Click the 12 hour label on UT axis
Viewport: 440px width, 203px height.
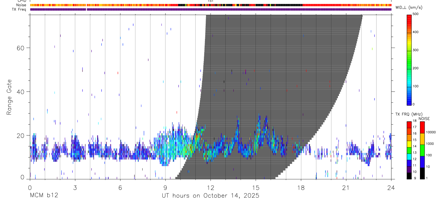pyautogui.click(x=211, y=187)
